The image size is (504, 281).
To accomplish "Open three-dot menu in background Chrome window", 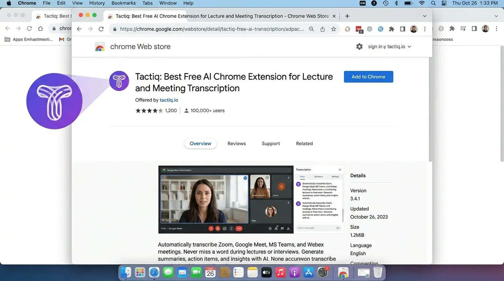I will tap(497, 29).
